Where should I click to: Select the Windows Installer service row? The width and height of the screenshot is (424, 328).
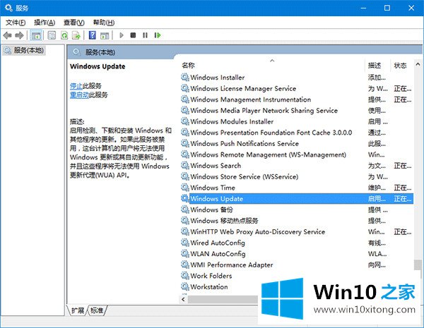pos(297,78)
